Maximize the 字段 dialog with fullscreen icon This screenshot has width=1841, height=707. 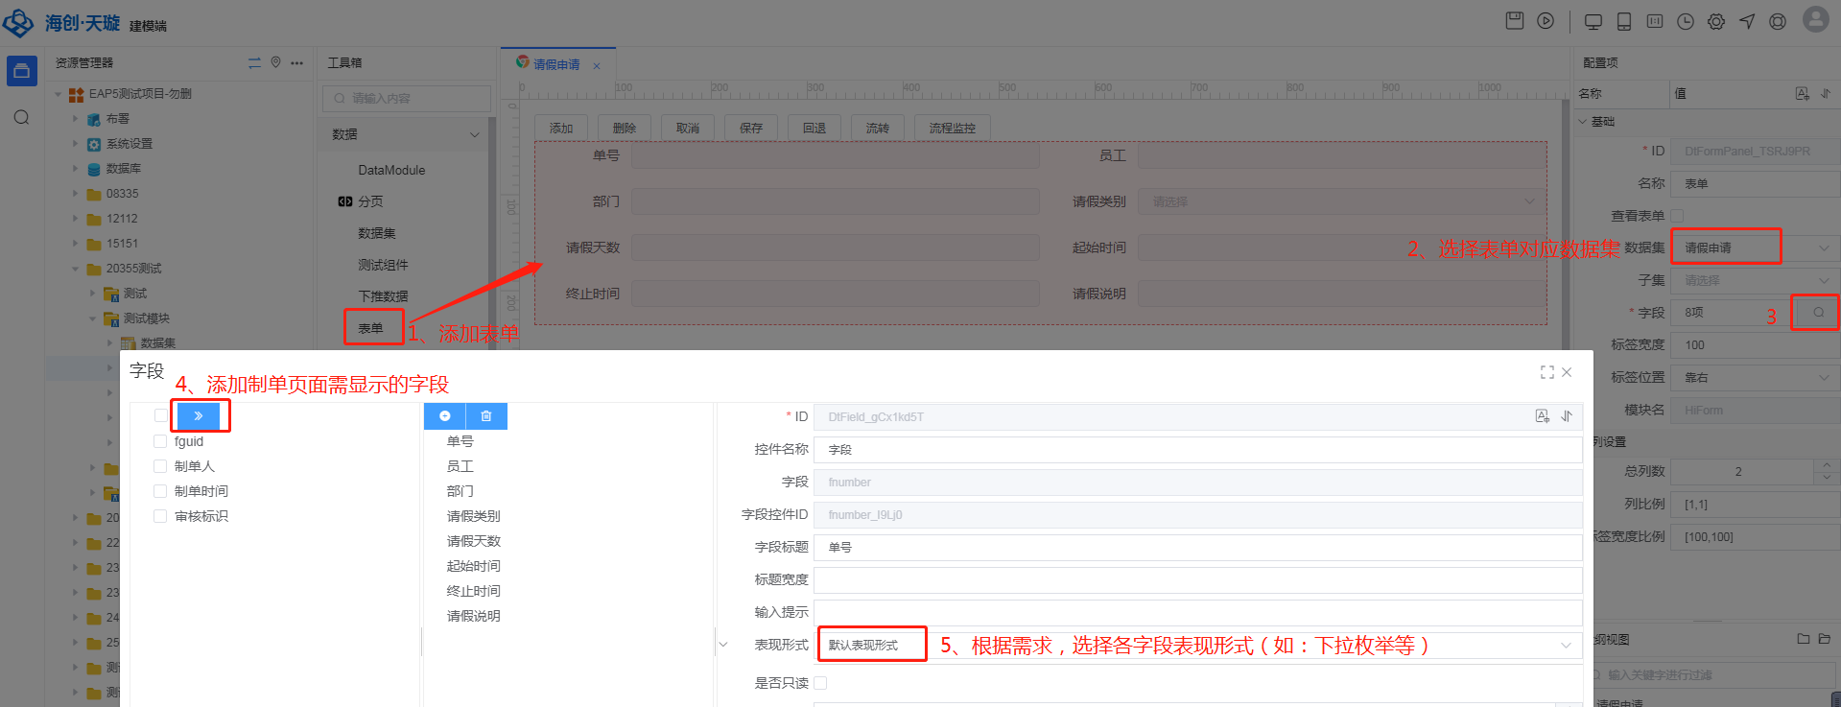pyautogui.click(x=1547, y=372)
